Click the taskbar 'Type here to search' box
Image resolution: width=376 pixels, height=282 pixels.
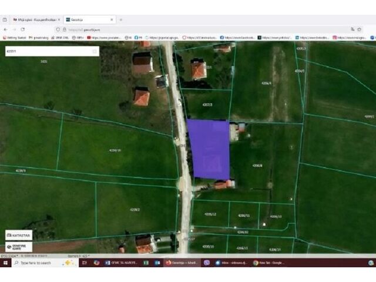[35, 263]
